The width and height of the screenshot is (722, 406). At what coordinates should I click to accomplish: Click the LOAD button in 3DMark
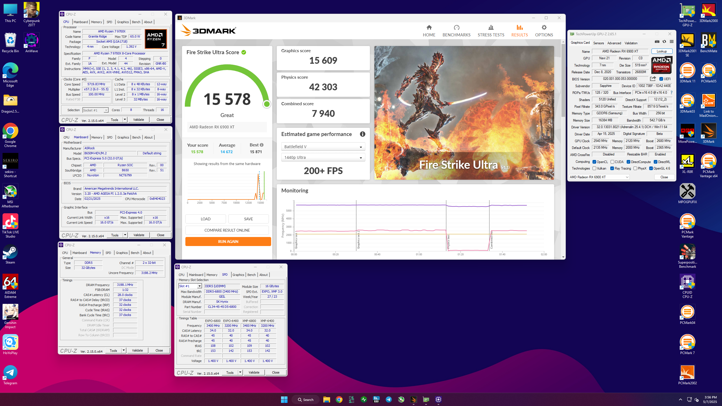205,219
